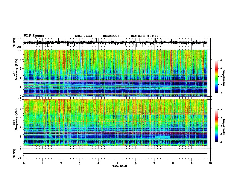Select the date text "Mar.7 , 2024"
237x183 pixels.
click(x=83, y=36)
